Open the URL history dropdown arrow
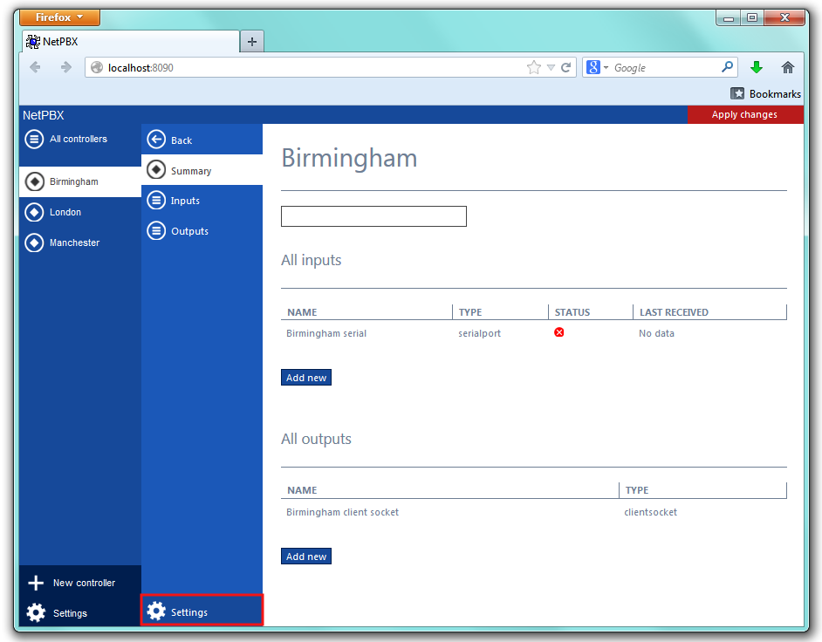Screen dimensions: 822x642 (551, 68)
